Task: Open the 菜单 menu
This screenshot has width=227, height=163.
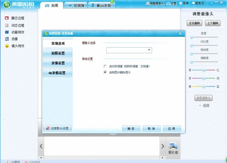Action: point(184,3)
